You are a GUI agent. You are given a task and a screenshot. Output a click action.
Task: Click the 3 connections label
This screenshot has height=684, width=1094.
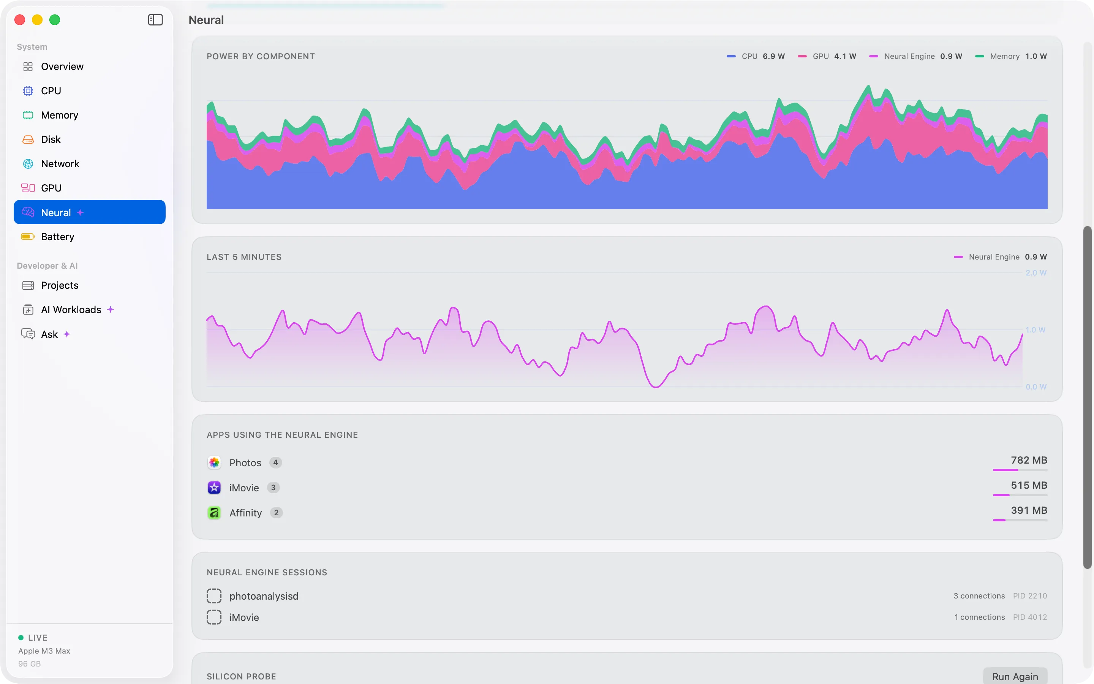coord(979,596)
